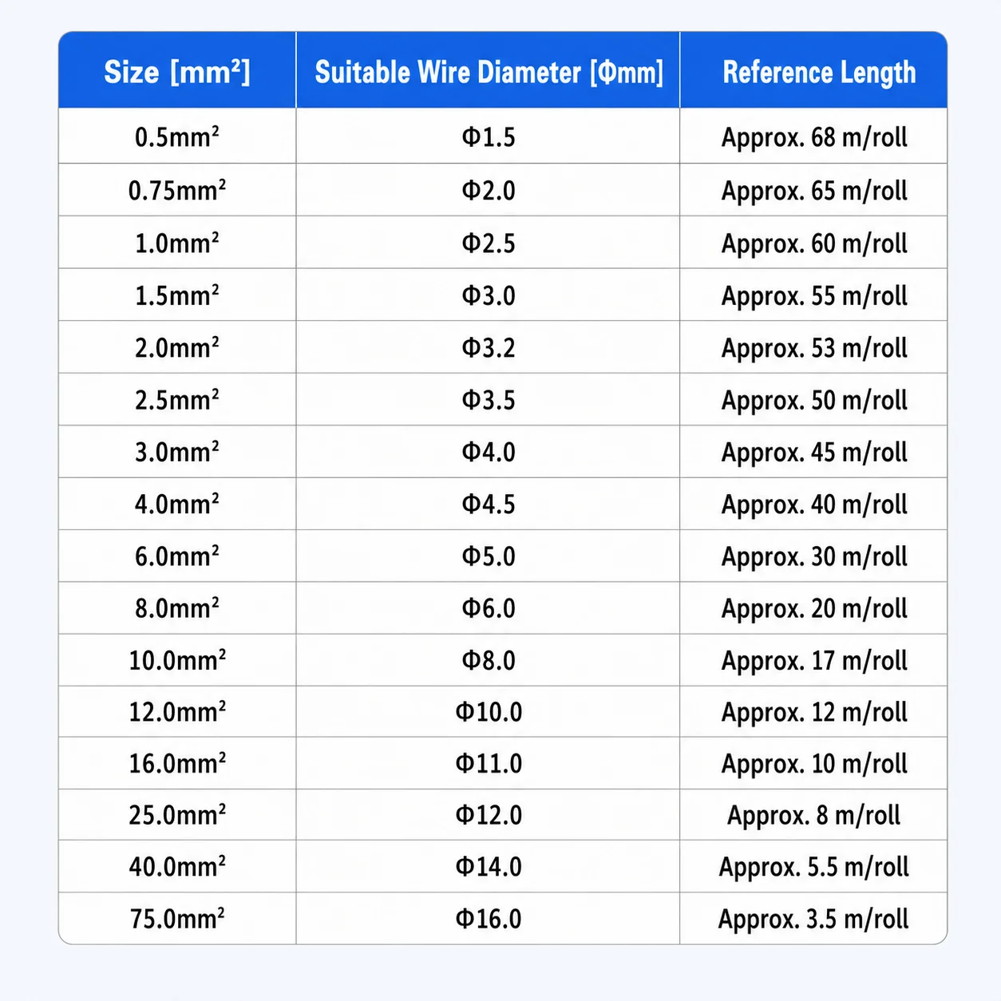Select the Approx. 68 m/roll cell

(813, 136)
